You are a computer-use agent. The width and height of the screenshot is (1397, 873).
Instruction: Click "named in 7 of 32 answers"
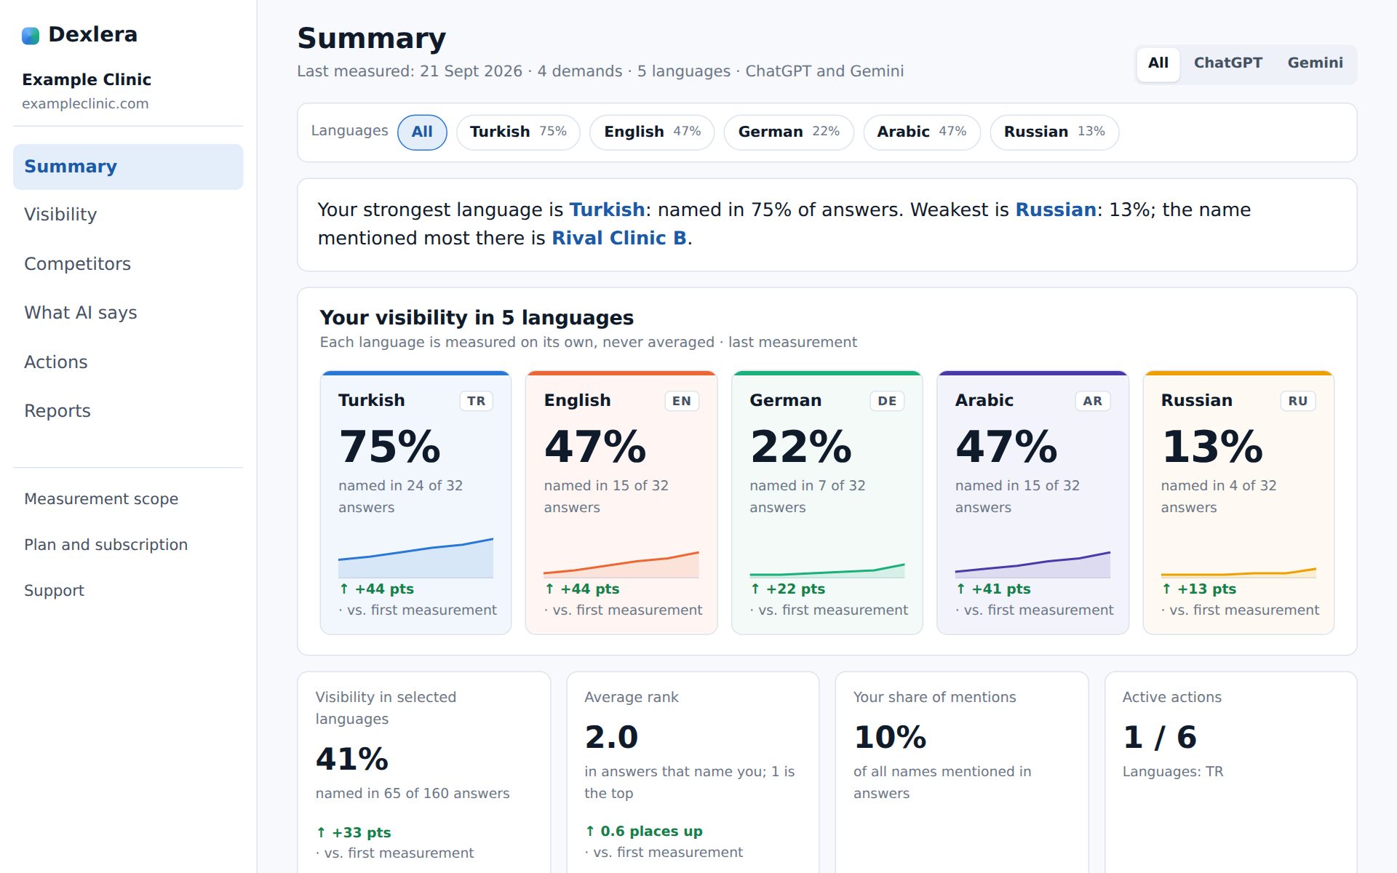(808, 497)
